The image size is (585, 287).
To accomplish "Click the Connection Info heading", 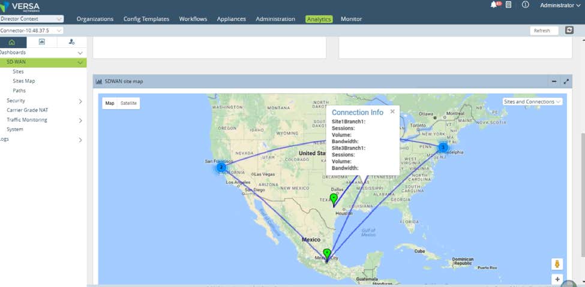I will pyautogui.click(x=358, y=112).
